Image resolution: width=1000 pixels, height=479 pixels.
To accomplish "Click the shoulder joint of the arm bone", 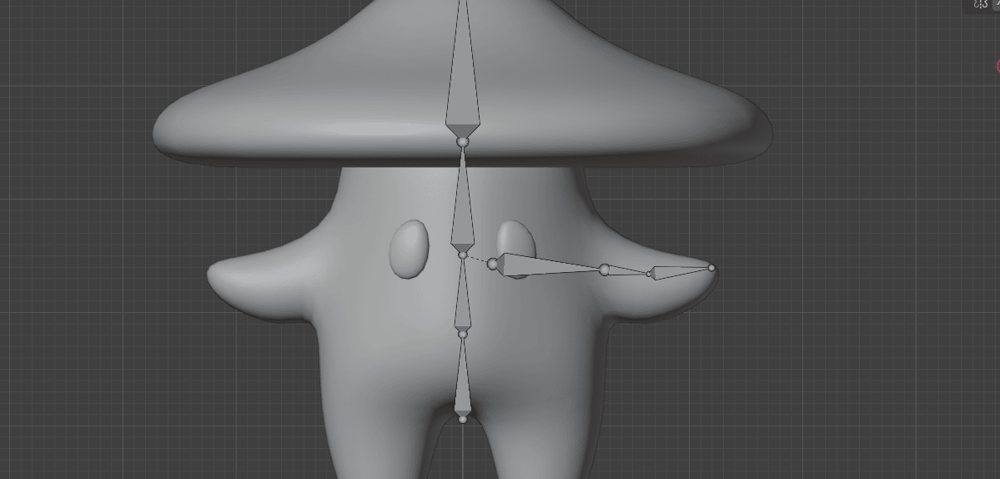I will coord(492,265).
